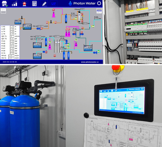Open the trends bar chart icon
This screenshot has height=147, width=162.
tap(14, 3)
